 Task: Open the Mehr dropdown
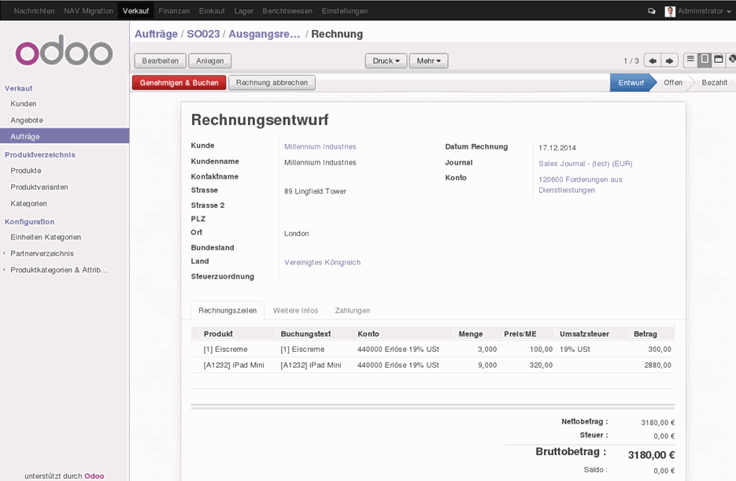(x=429, y=61)
